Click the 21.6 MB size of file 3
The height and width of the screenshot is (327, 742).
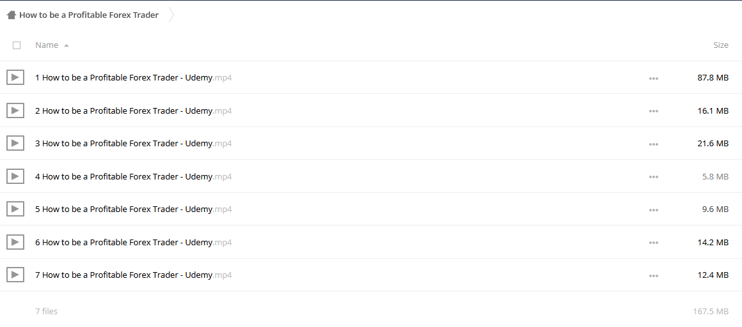point(713,143)
